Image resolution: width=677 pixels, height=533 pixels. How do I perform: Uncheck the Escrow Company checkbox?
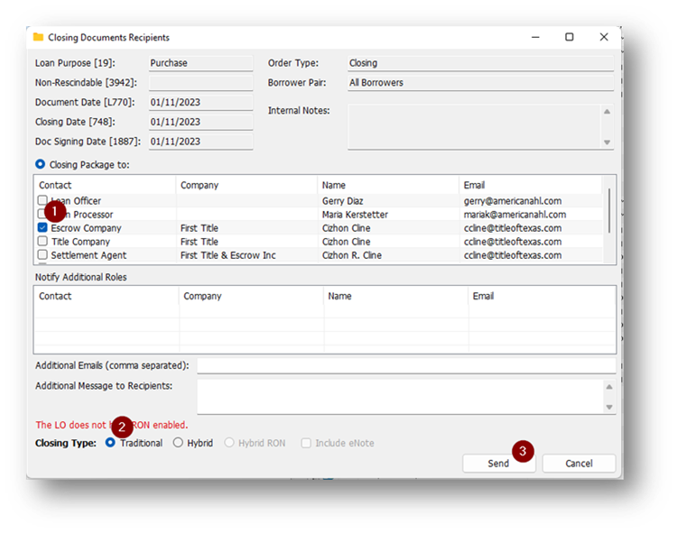tap(42, 228)
